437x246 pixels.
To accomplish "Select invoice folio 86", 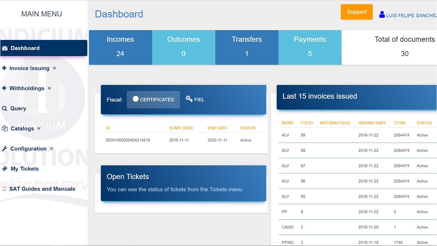I will click(x=303, y=181).
